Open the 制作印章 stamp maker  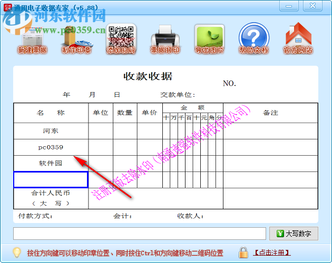(76, 40)
